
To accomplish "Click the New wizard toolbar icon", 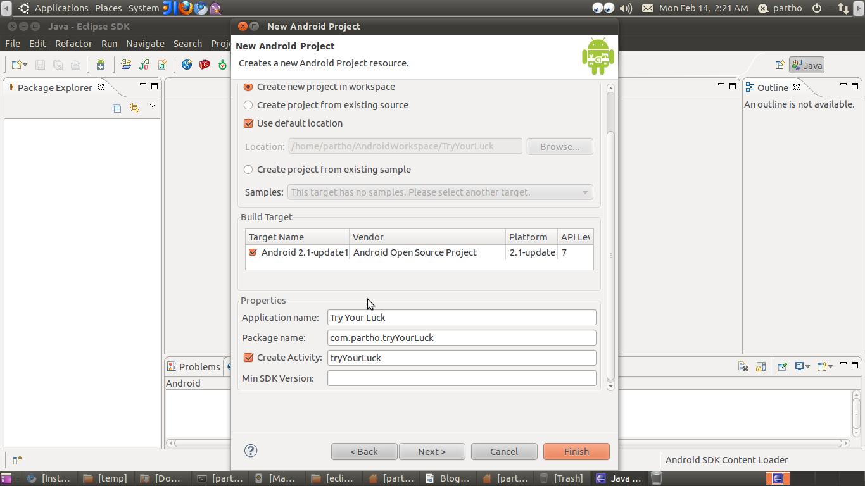I will (x=16, y=65).
